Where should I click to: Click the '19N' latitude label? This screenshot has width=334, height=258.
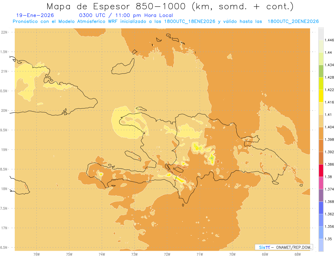pos(4,150)
